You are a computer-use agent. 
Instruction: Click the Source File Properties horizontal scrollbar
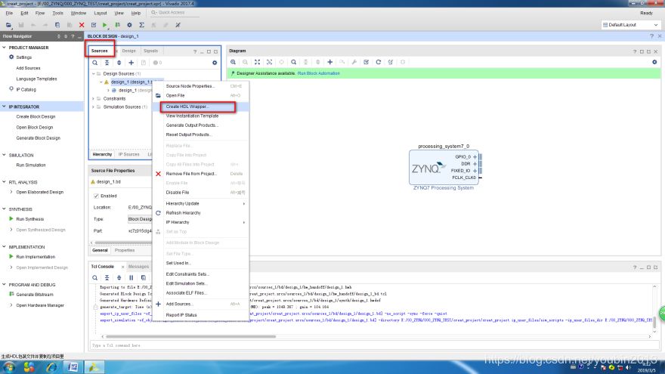point(123,243)
